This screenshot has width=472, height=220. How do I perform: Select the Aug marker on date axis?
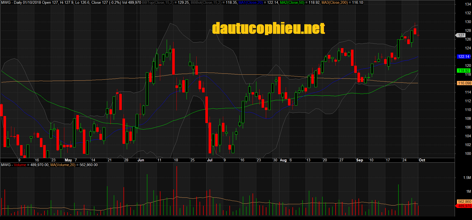[283, 160]
